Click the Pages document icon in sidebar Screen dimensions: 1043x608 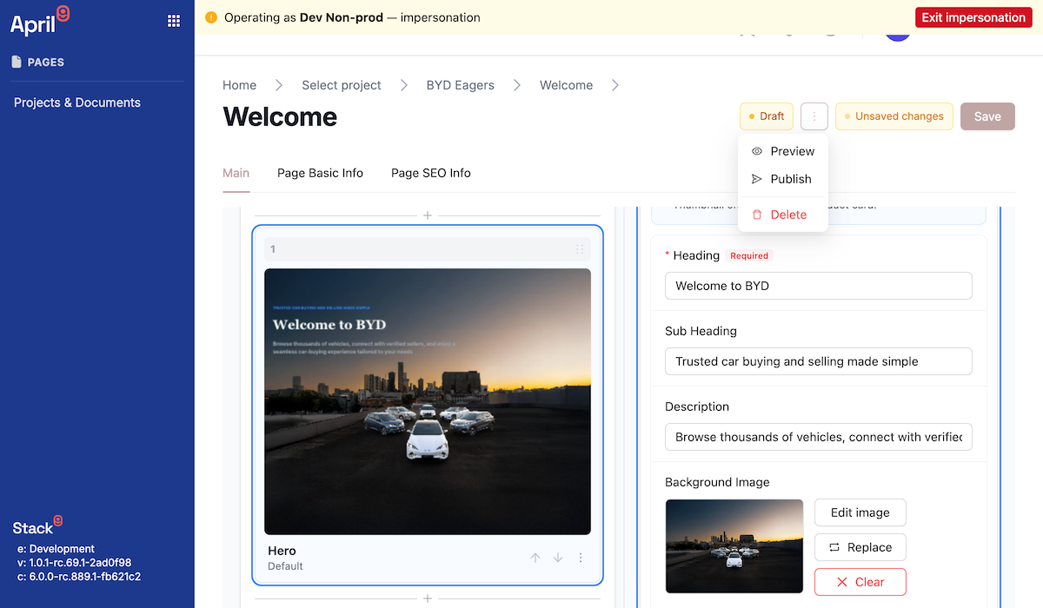point(17,62)
